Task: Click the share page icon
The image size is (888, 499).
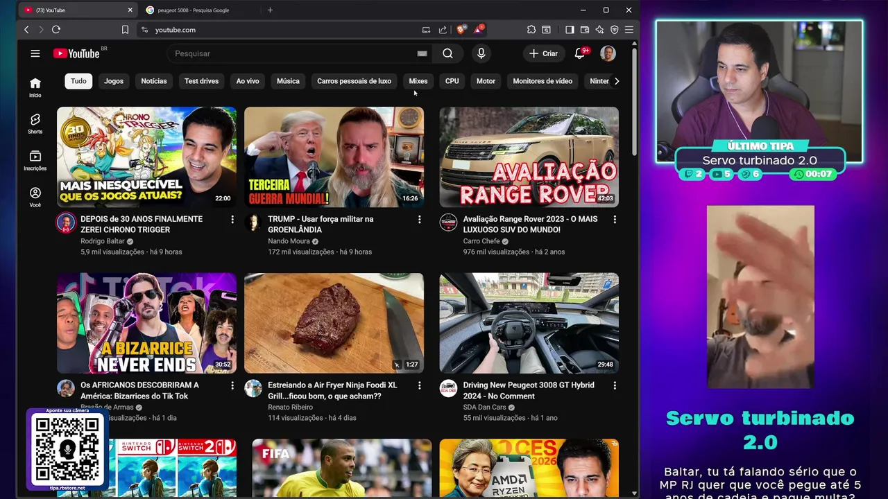Action: (x=443, y=30)
